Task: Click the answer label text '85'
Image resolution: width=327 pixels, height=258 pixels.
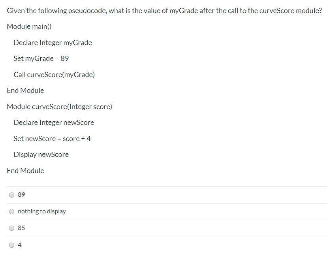Action: (x=21, y=228)
